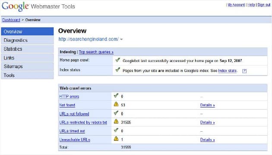Viewport: 272px width, 155px height.
Task: Click the green check in URLs not followed row
Action: click(116, 113)
